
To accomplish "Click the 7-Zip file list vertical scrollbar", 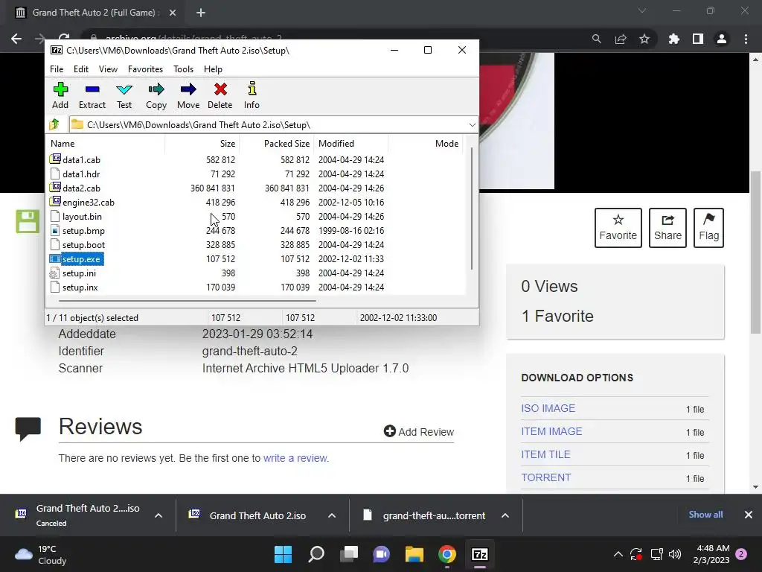I will 471,209.
